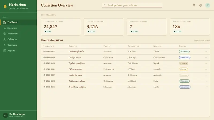Click Pressed status badge
Image resolution: width=214 pixels, height=120 pixels.
[184, 63]
